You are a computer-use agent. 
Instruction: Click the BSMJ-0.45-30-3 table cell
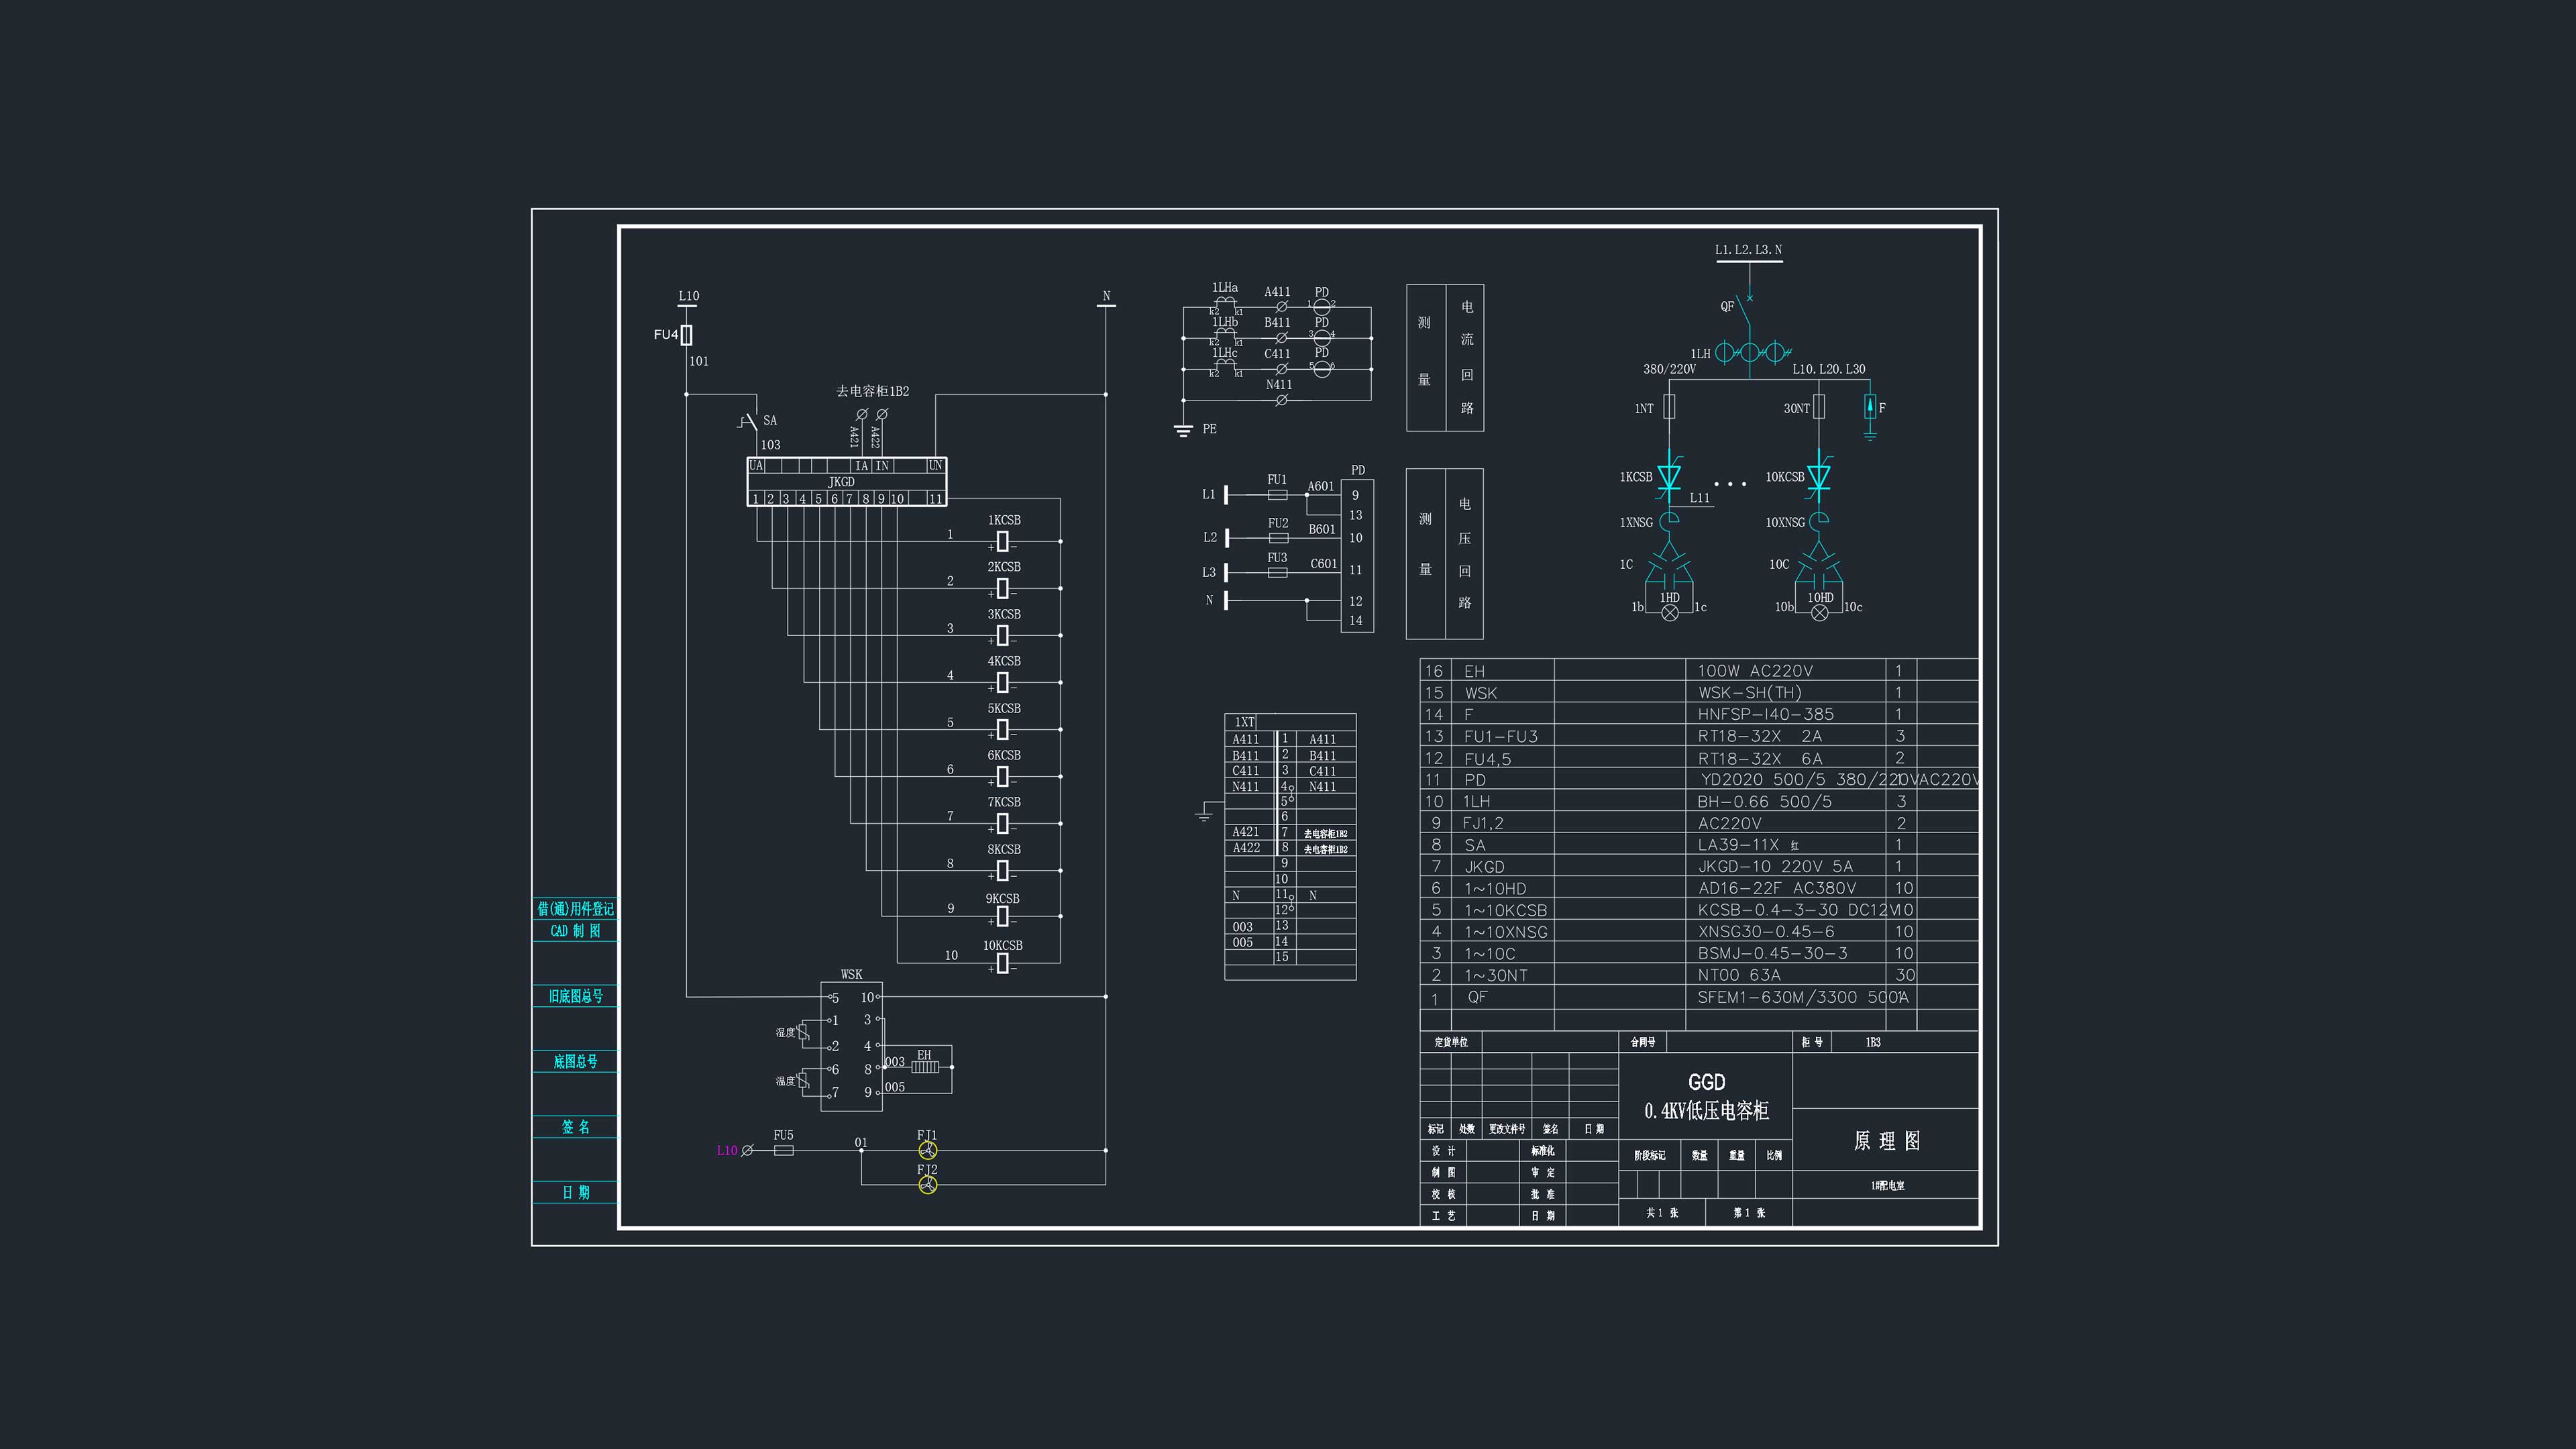[x=1773, y=954]
